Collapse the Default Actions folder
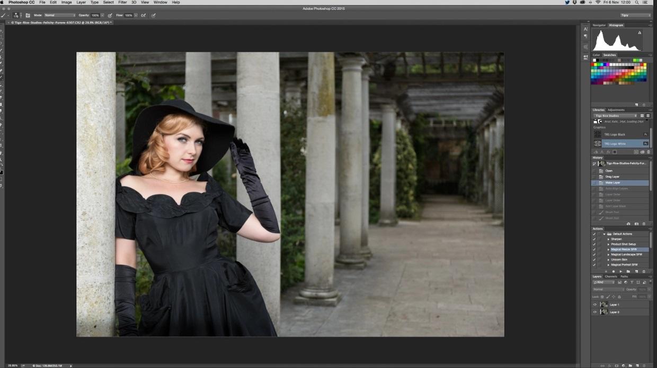 pyautogui.click(x=604, y=234)
